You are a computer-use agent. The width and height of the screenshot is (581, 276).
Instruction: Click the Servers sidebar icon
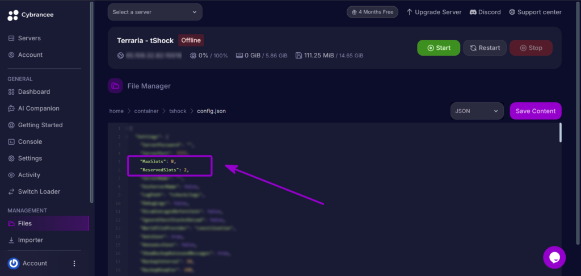[11, 38]
